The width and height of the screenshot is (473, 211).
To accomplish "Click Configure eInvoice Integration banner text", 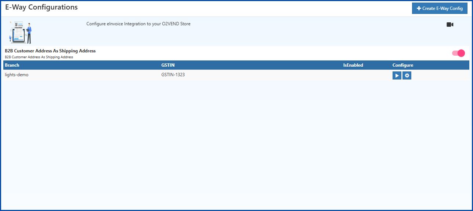I will (x=138, y=23).
